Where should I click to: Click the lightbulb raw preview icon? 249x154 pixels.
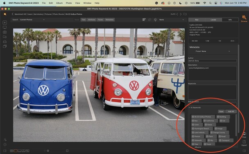pos(155,20)
